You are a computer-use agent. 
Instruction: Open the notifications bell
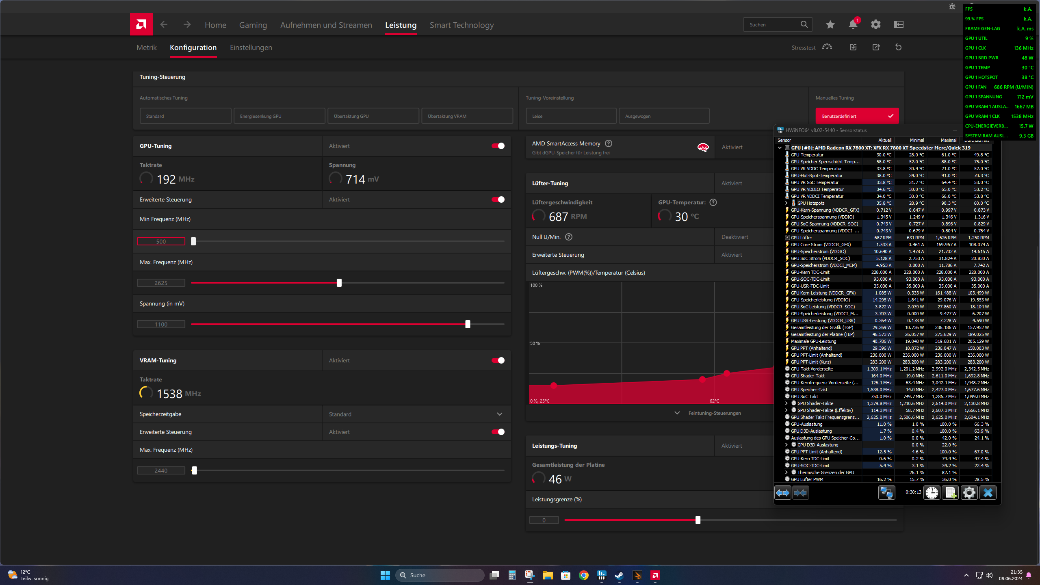pyautogui.click(x=853, y=24)
